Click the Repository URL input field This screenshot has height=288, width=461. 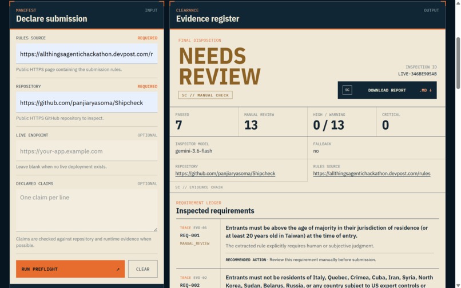click(x=87, y=102)
